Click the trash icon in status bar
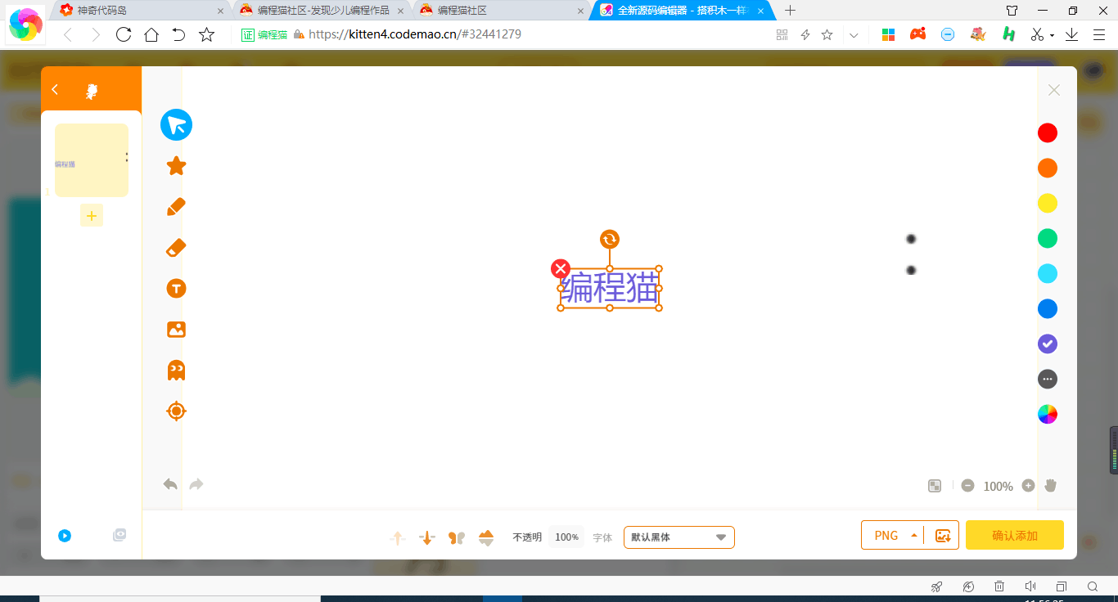 coord(999,586)
